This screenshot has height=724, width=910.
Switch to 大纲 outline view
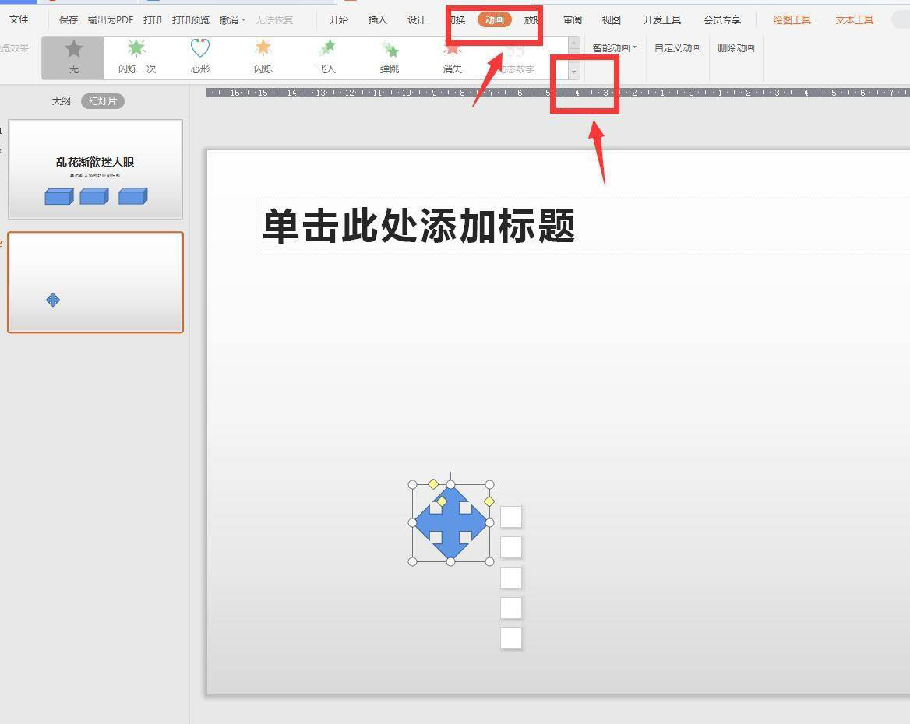click(x=61, y=101)
